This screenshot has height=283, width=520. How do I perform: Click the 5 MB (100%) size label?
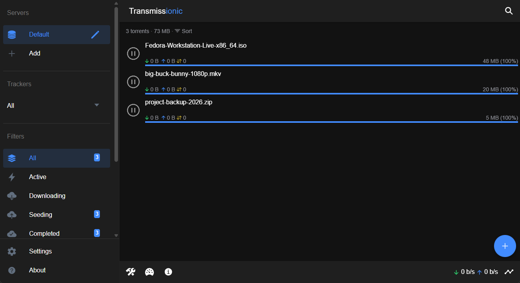tap(502, 118)
